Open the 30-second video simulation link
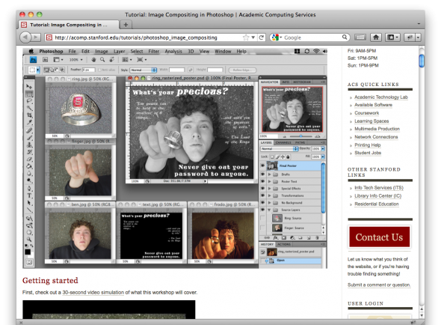 [x=93, y=292]
